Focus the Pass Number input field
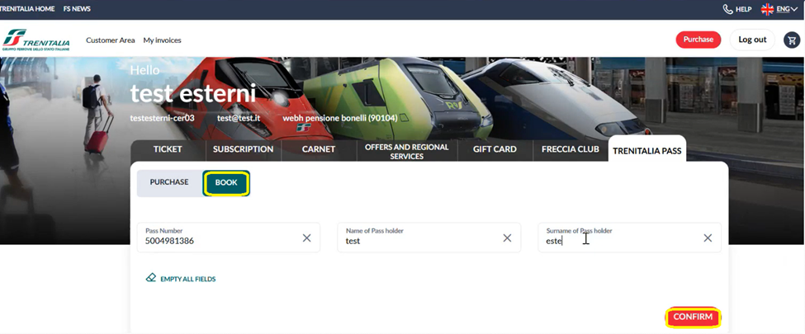Viewport: 805px width, 334px height. [x=229, y=238]
